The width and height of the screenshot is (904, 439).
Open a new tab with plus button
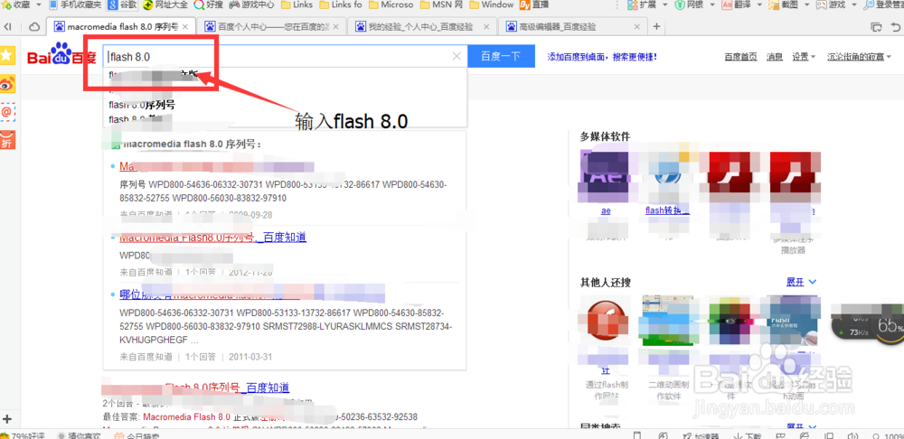pyautogui.click(x=656, y=26)
